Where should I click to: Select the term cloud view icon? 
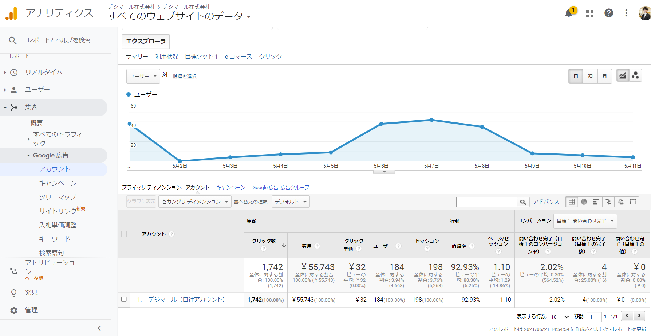pos(621,202)
